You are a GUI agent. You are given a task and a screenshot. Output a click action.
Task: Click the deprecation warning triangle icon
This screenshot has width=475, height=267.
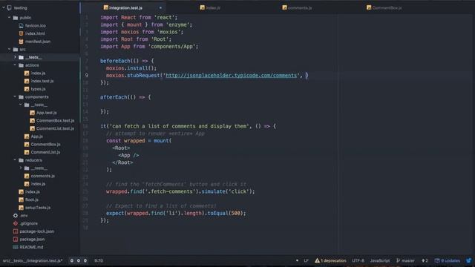coord(317,260)
